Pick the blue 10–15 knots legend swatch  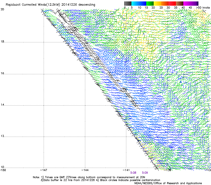[x=143, y=3]
